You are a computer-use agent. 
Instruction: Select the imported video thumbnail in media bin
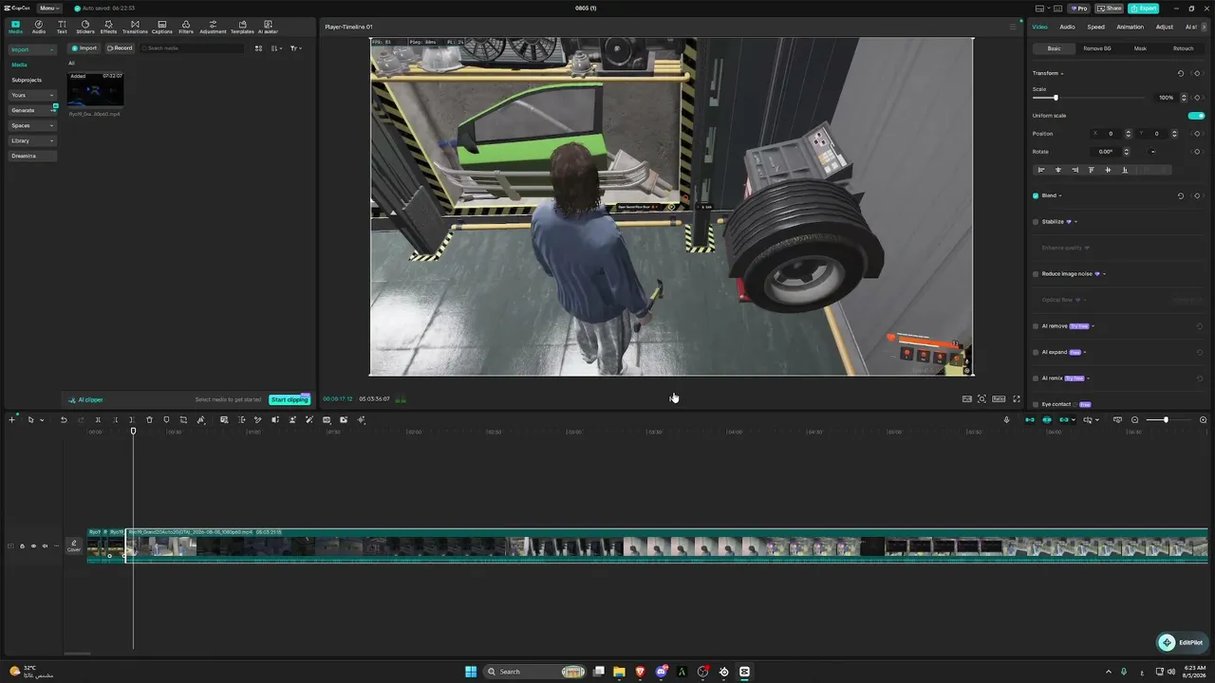(96, 91)
